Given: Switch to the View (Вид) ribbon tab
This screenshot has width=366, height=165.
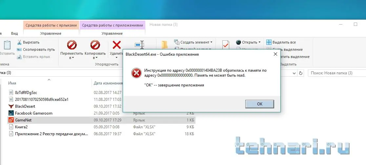Looking at the screenshot, I should coord(14,33).
